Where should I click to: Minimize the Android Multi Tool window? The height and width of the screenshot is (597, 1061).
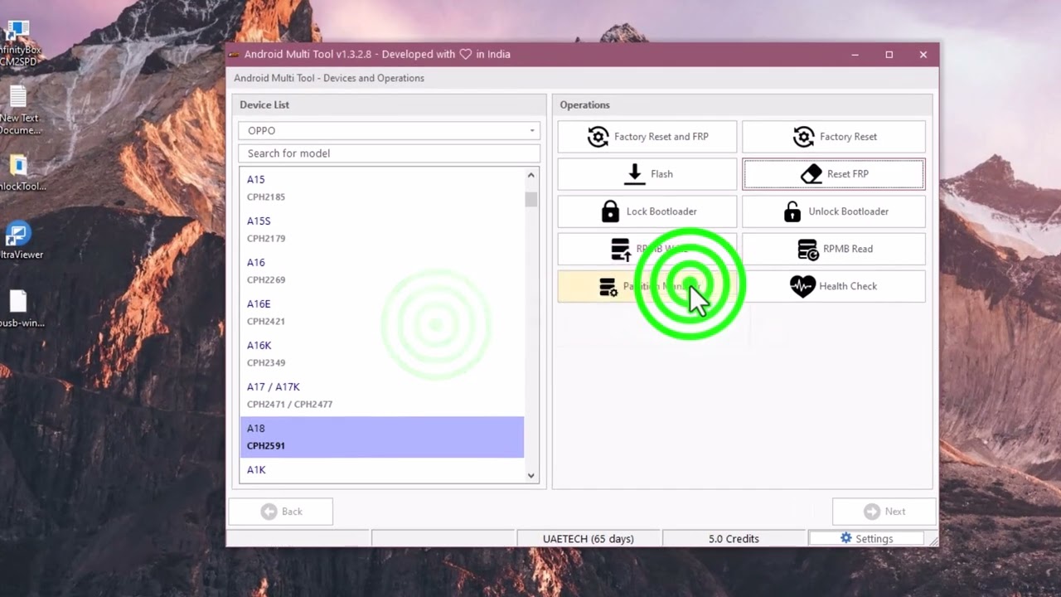click(x=855, y=55)
